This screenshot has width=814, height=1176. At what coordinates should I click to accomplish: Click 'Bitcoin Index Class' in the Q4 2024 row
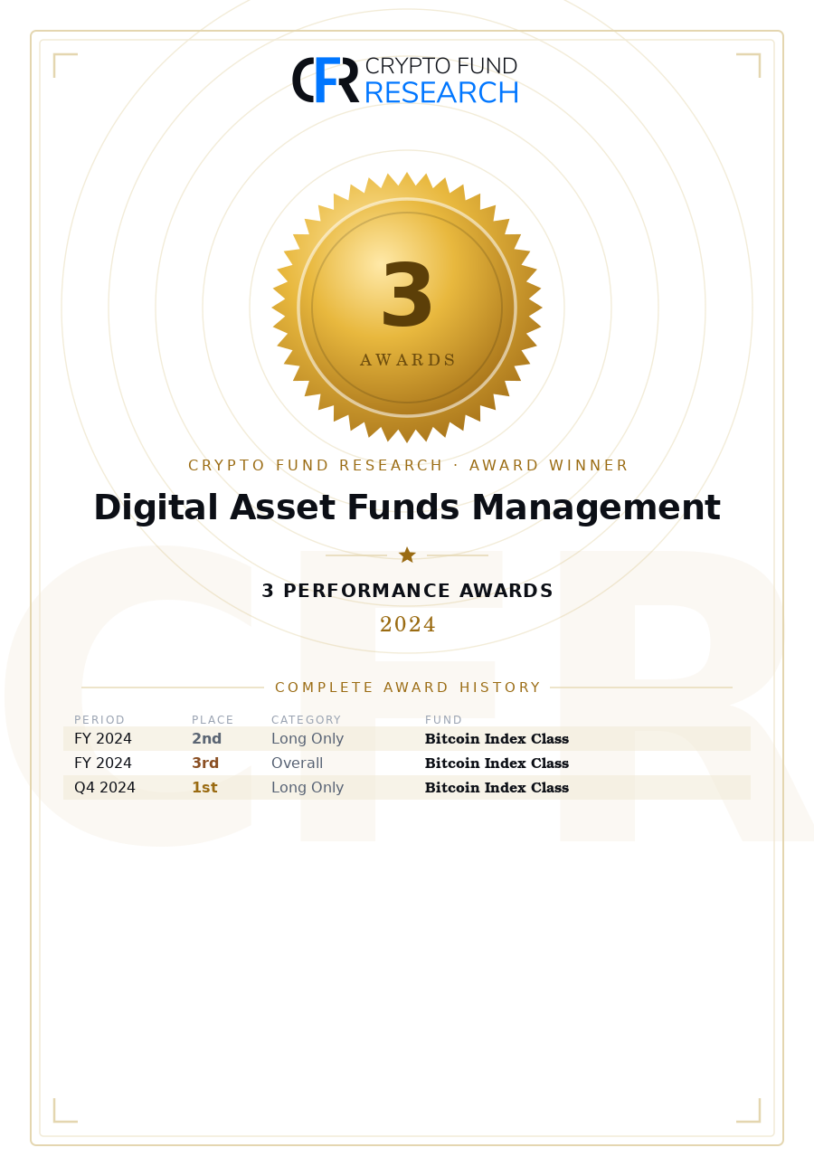[497, 788]
